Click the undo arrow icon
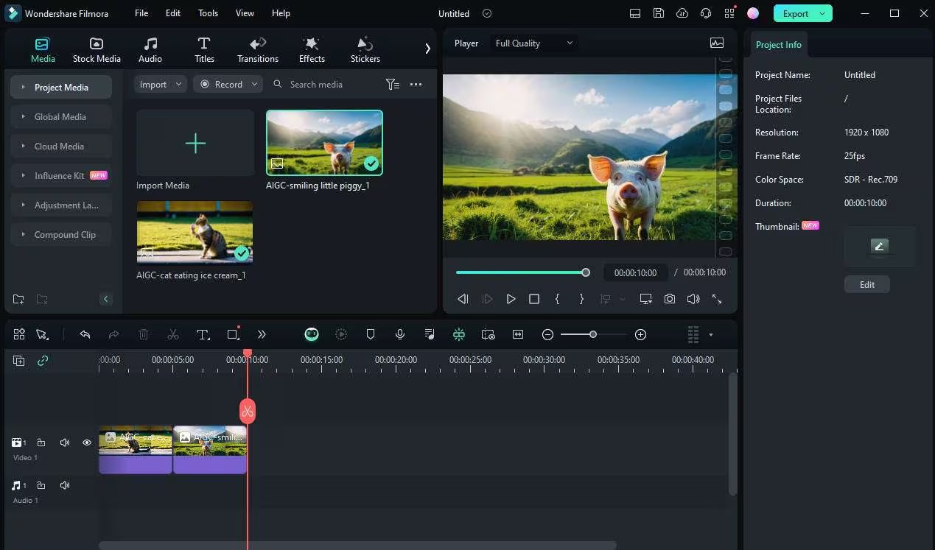935x550 pixels. point(85,334)
